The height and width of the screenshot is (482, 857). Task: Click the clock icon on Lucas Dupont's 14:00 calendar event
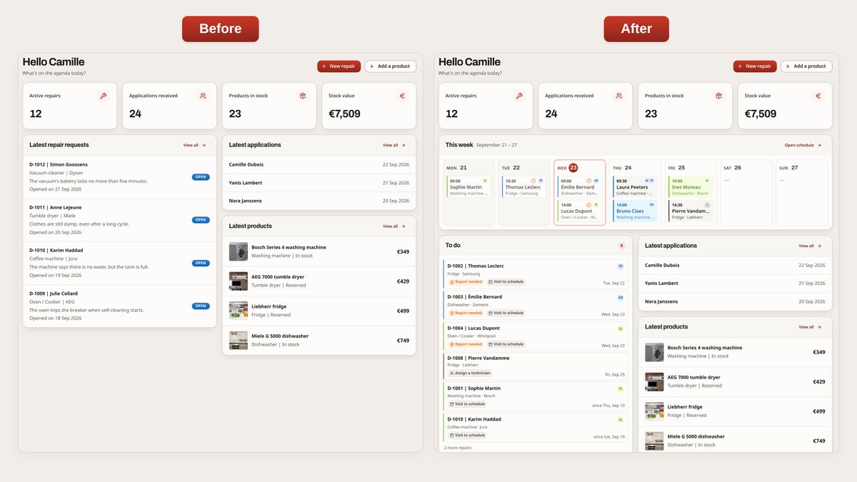pyautogui.click(x=588, y=205)
